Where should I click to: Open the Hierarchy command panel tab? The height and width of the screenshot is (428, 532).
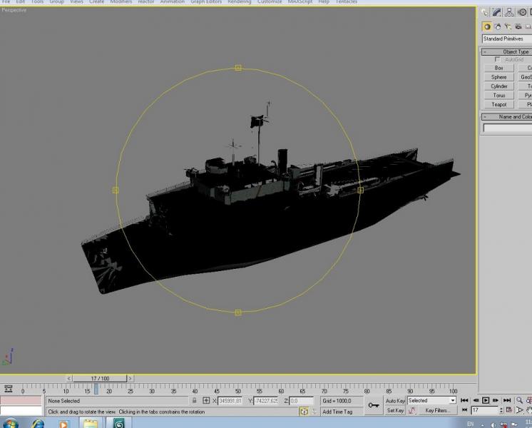pos(509,13)
